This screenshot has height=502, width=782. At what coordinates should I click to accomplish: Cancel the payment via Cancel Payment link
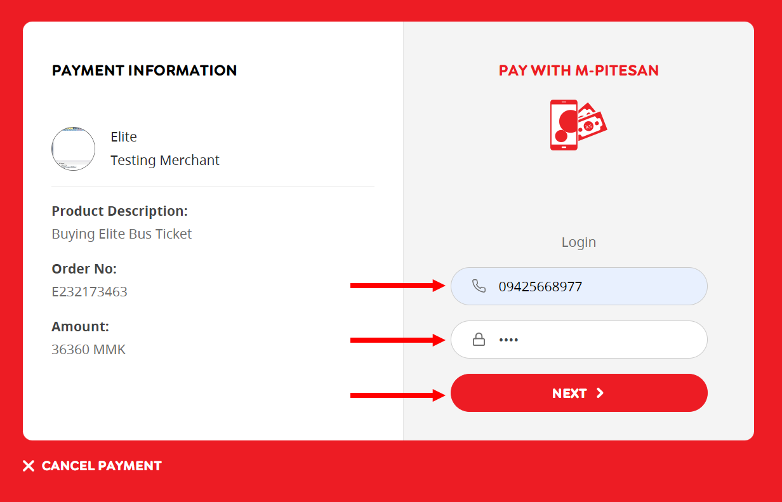(102, 466)
